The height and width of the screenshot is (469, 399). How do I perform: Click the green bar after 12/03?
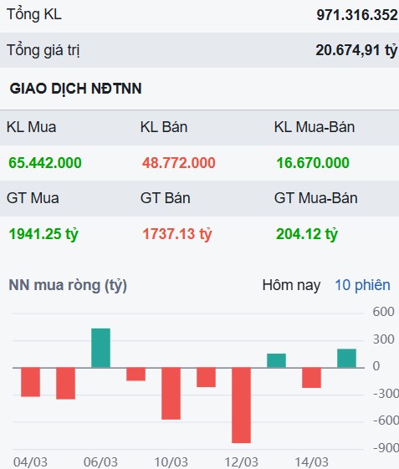pos(277,360)
